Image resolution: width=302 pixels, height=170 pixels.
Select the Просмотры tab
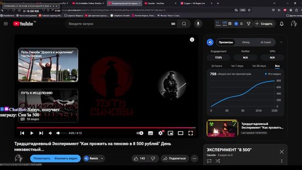[226, 42]
